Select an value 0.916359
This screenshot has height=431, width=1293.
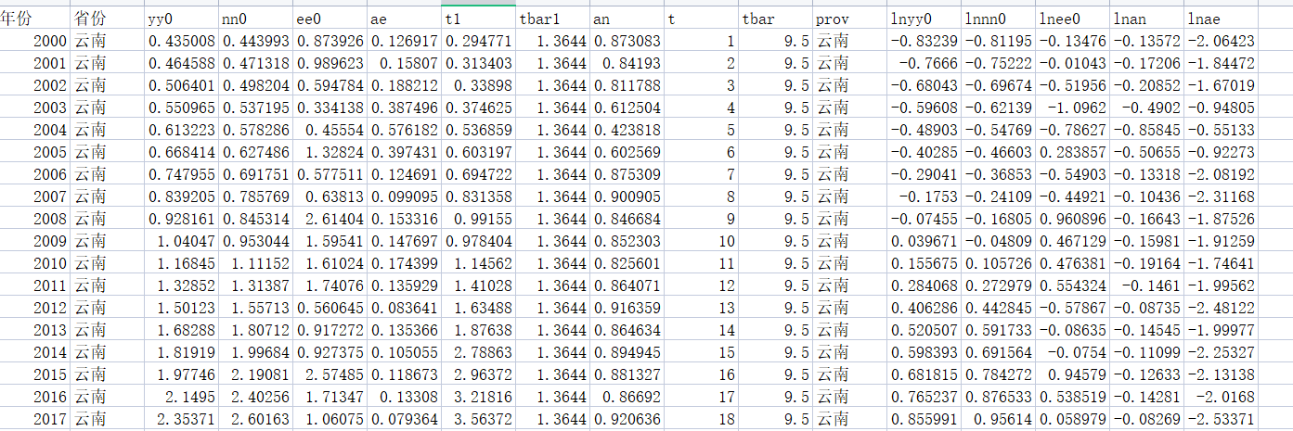627,308
